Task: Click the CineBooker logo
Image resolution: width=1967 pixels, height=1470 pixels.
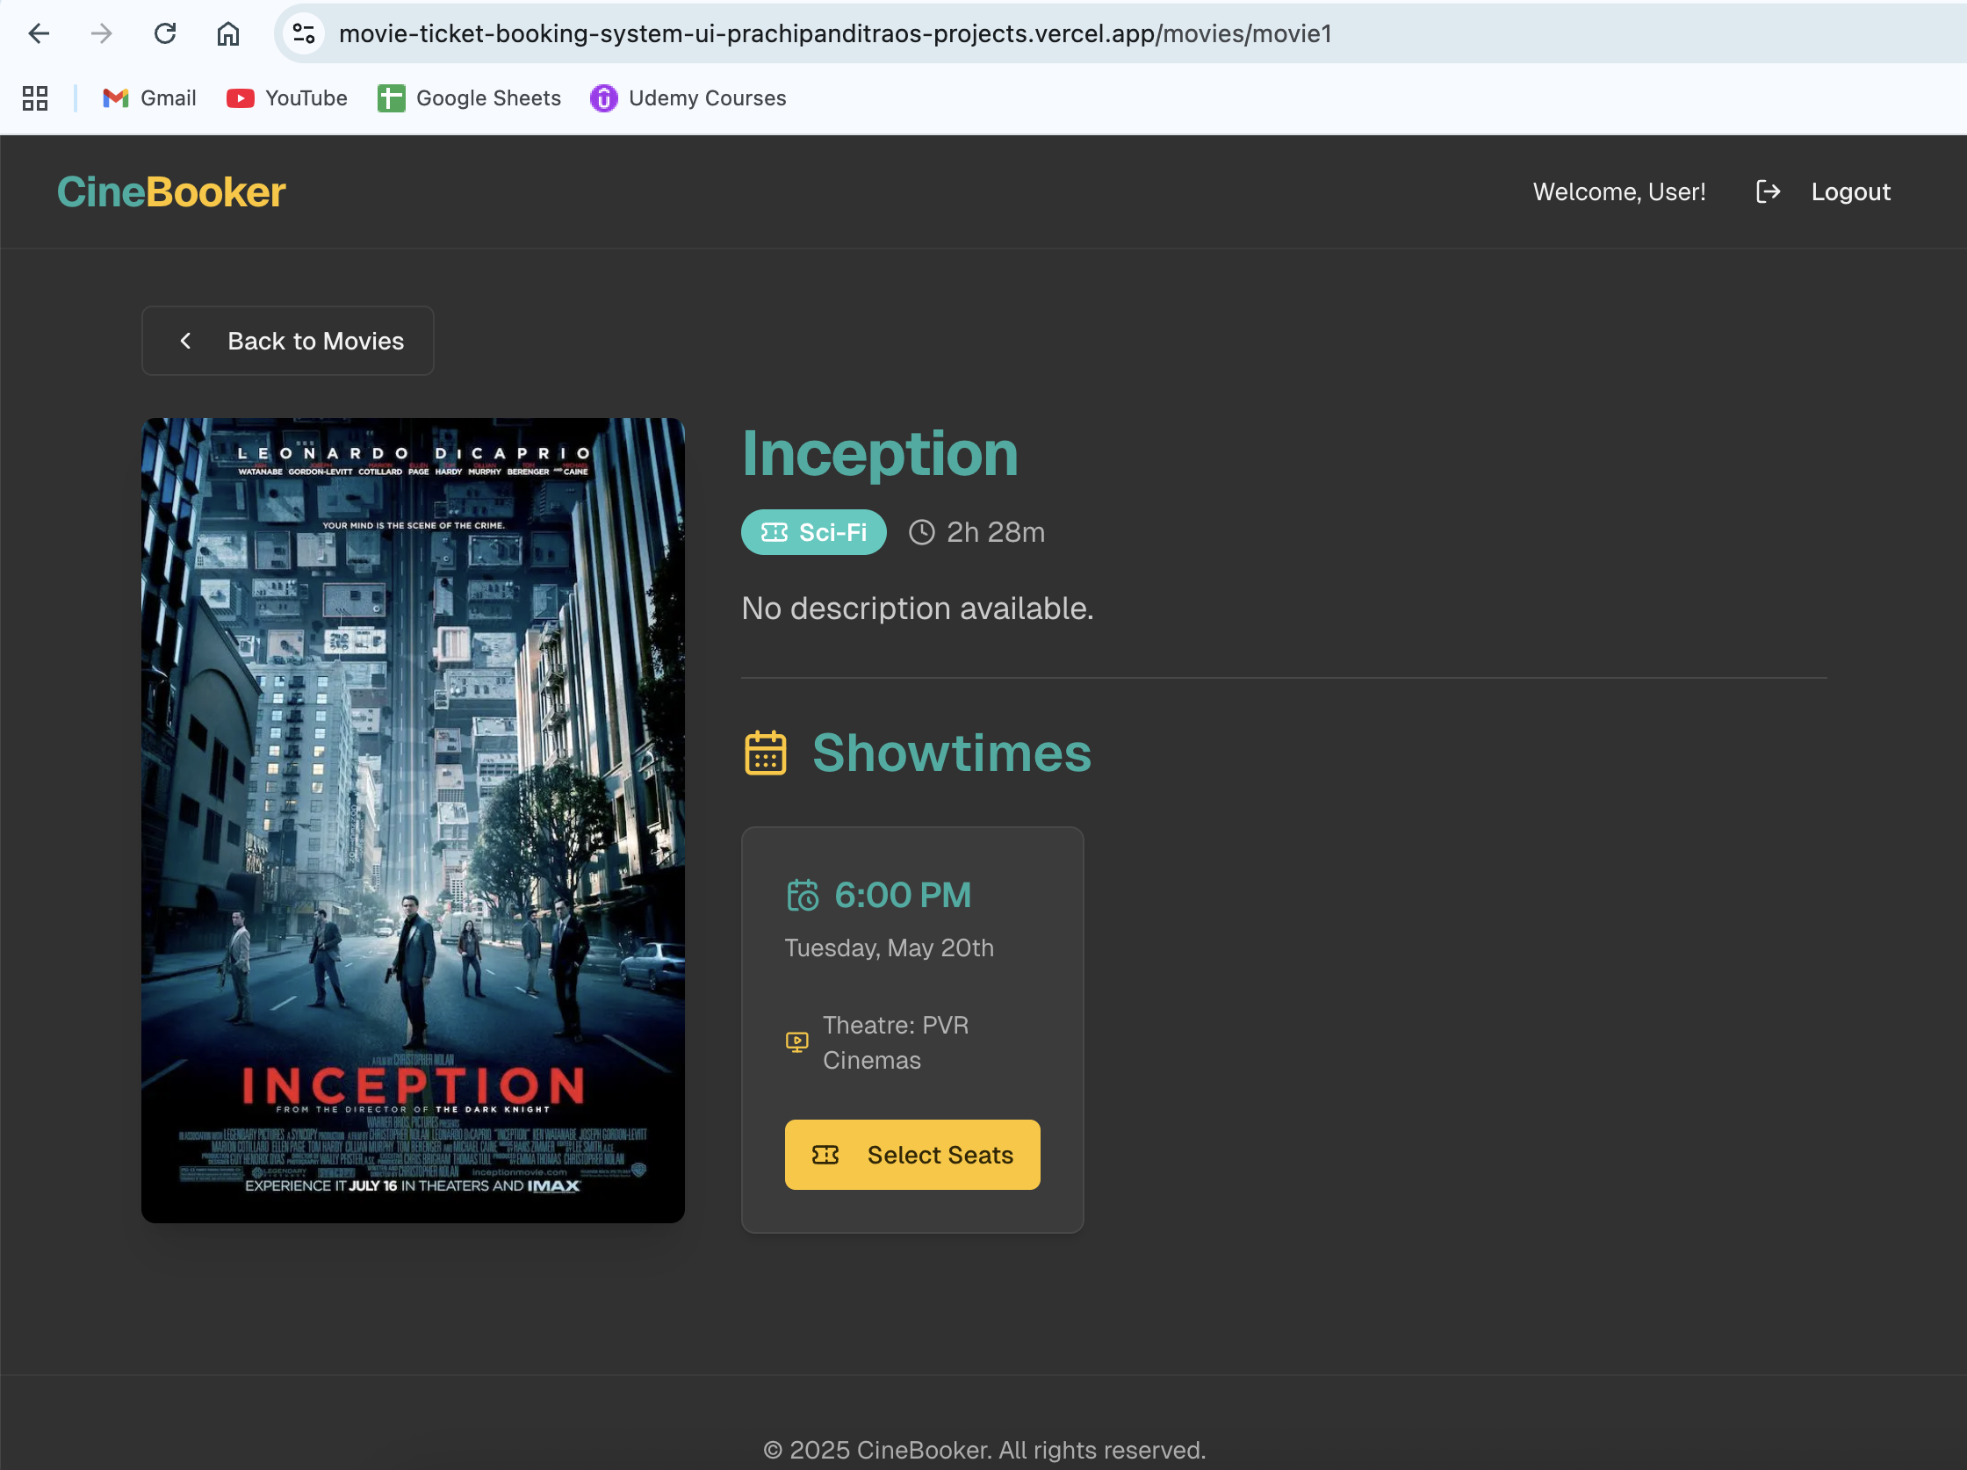Action: click(171, 192)
